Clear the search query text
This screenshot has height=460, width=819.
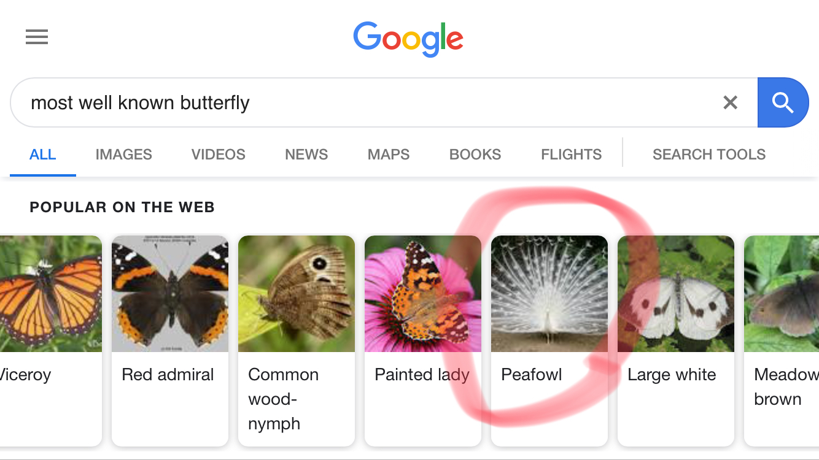(730, 102)
